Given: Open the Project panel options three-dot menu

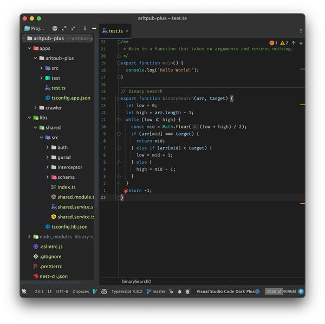Looking at the screenshot, I should [x=84, y=28].
